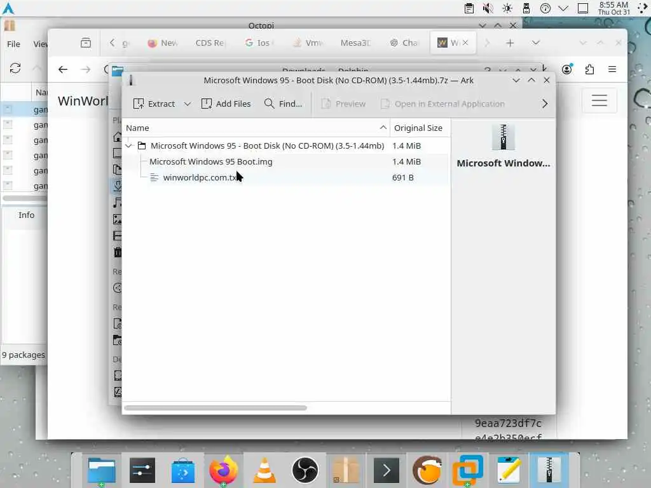Expand the hidden system tray chevron
This screenshot has width=651, height=488.
[563, 8]
